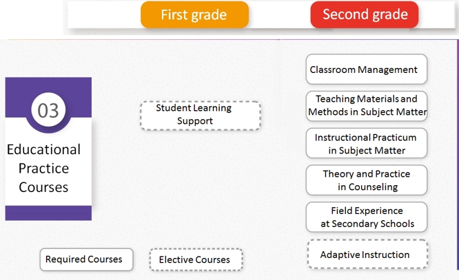459x280 pixels.
Task: Select Instructional Practicum in Subject Matter
Action: click(x=366, y=143)
